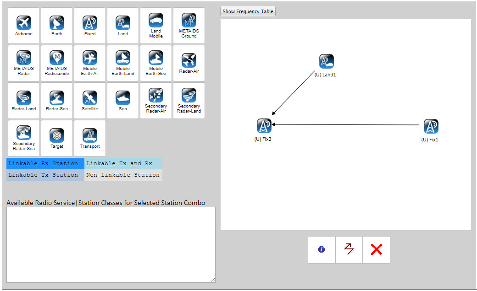Select the Airborne station icon
Viewport: 477px width, 291px height.
point(23,23)
